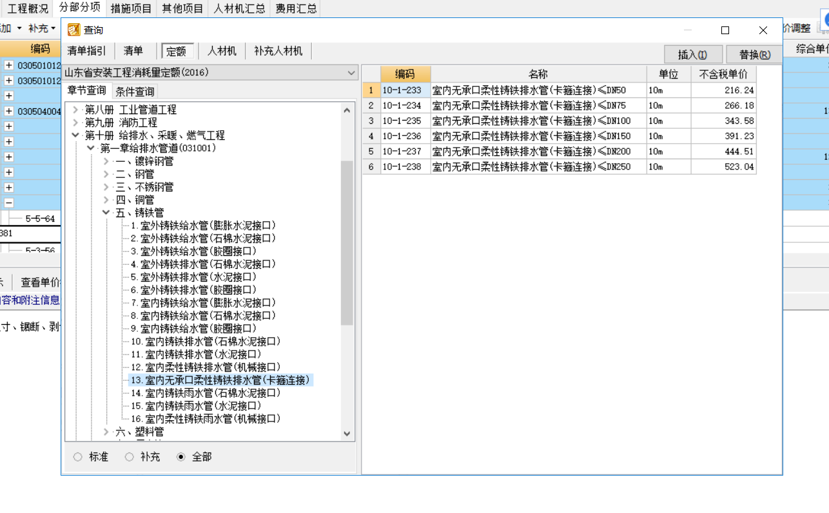Viewport: 829px width, 513px height.
Task: Select the 全部 radio button
Action: pos(181,457)
